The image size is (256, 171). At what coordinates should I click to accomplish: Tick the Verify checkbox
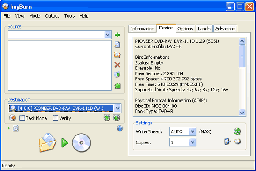coord(56,118)
